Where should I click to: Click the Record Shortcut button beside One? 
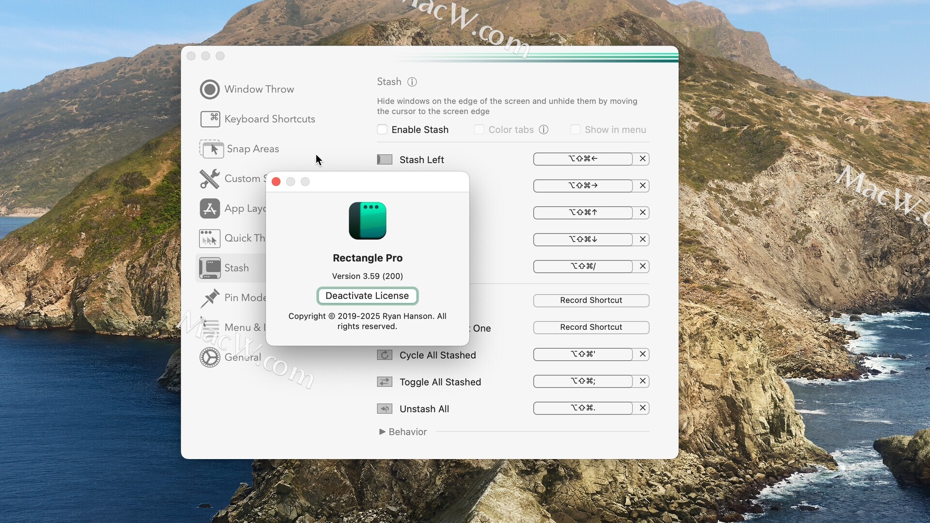pyautogui.click(x=591, y=327)
